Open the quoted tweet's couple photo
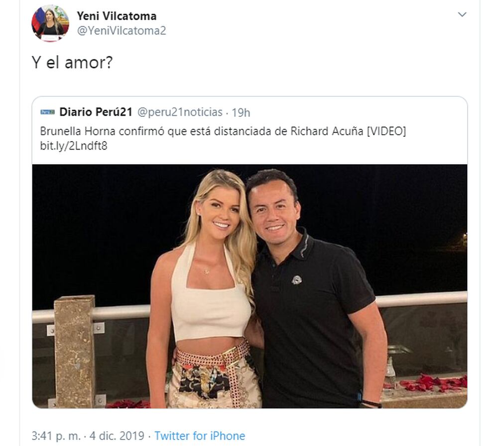Image resolution: width=488 pixels, height=446 pixels. coord(249,286)
